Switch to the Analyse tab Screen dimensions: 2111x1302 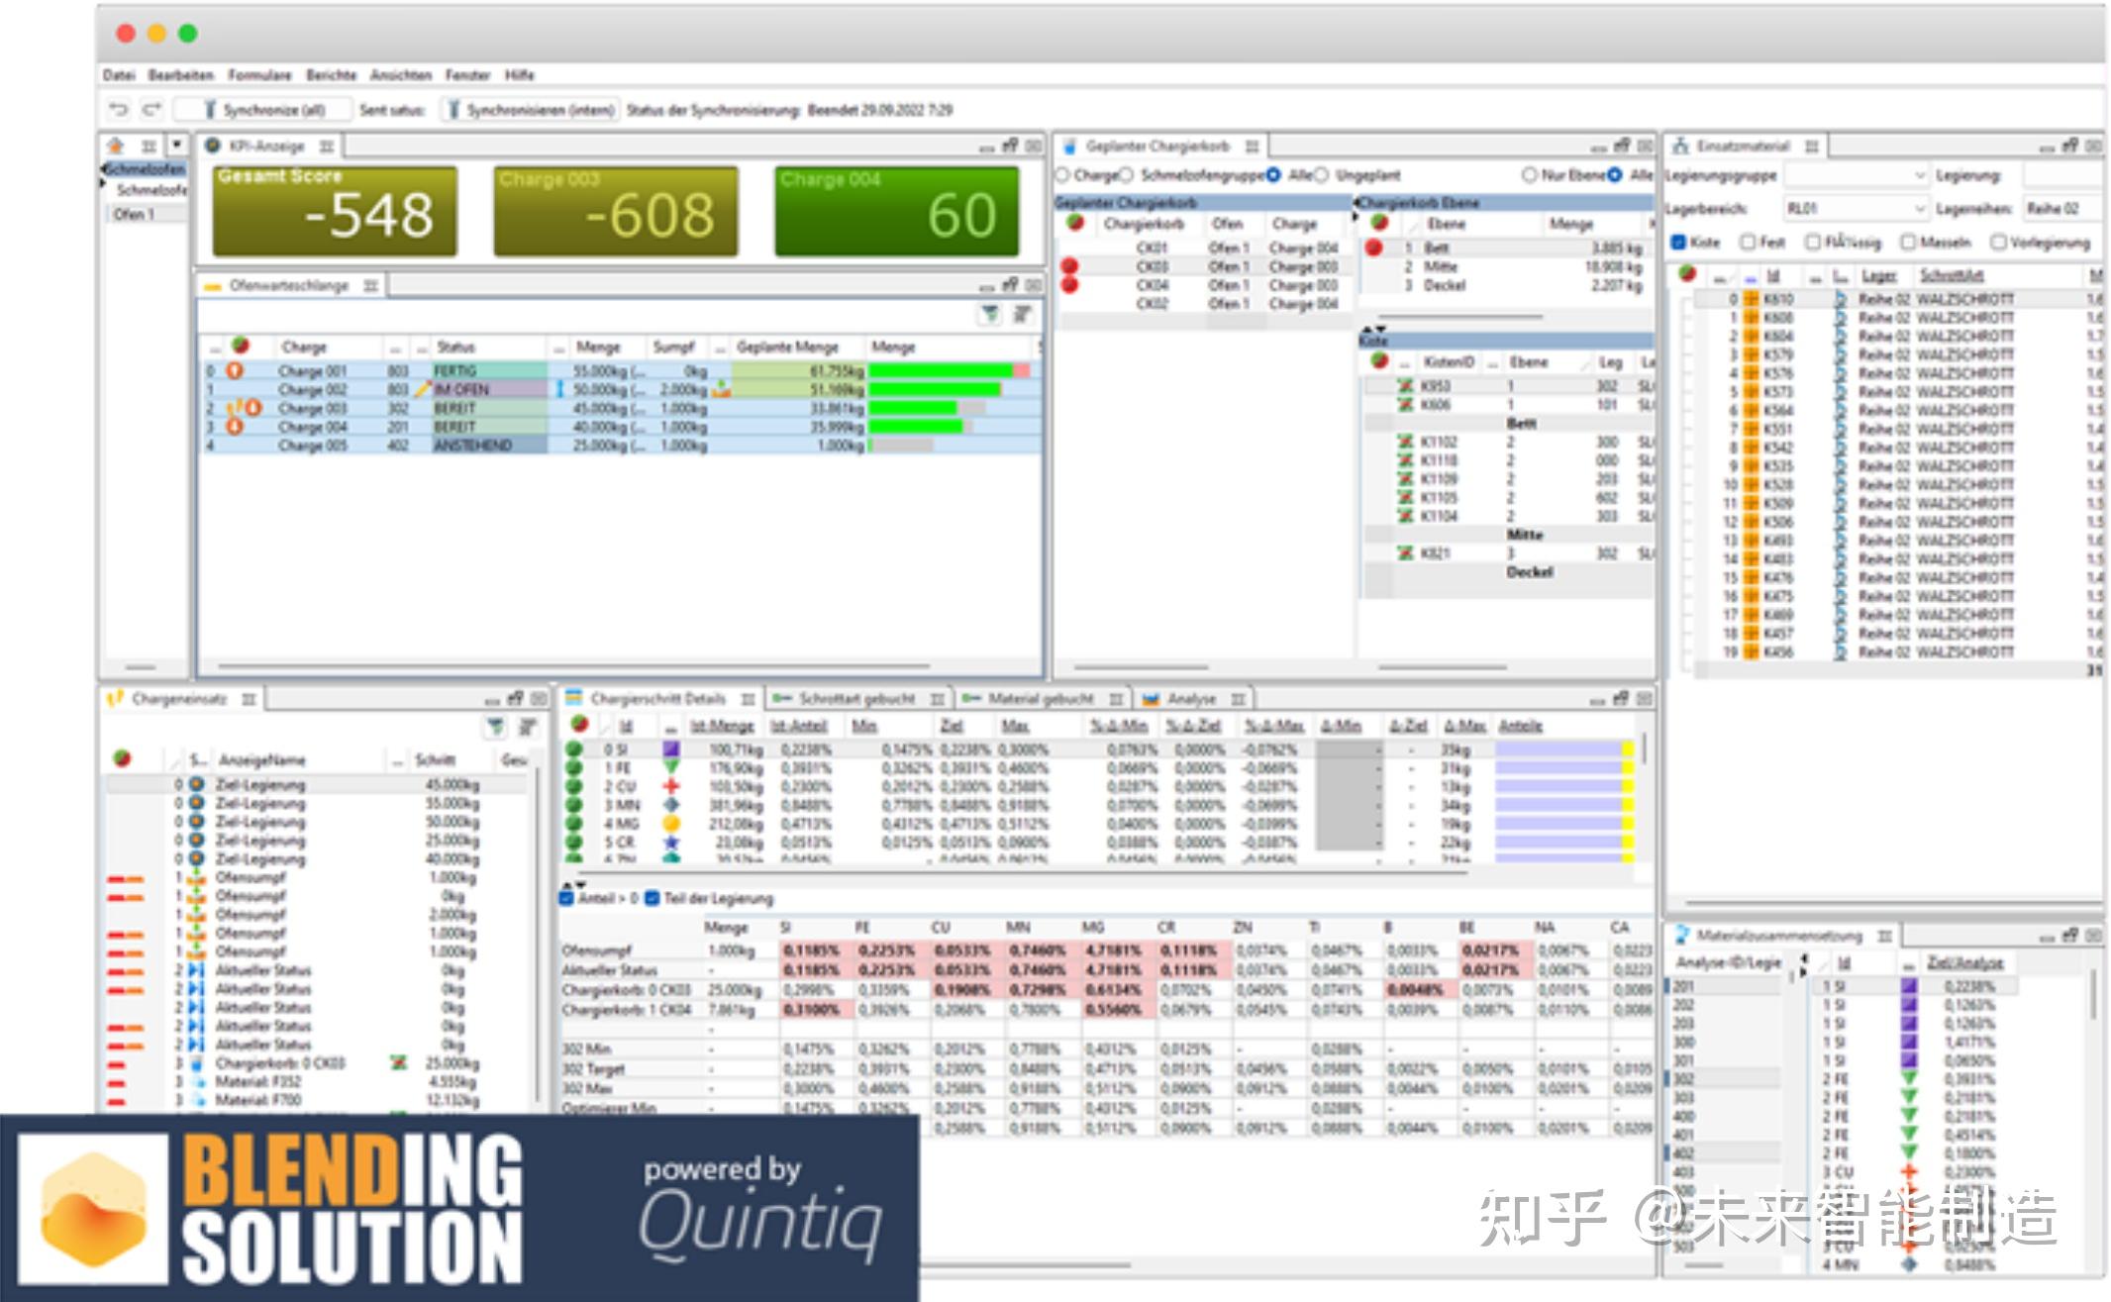(x=1190, y=699)
